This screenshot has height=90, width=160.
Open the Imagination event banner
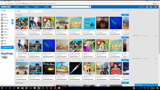(x=7, y=53)
